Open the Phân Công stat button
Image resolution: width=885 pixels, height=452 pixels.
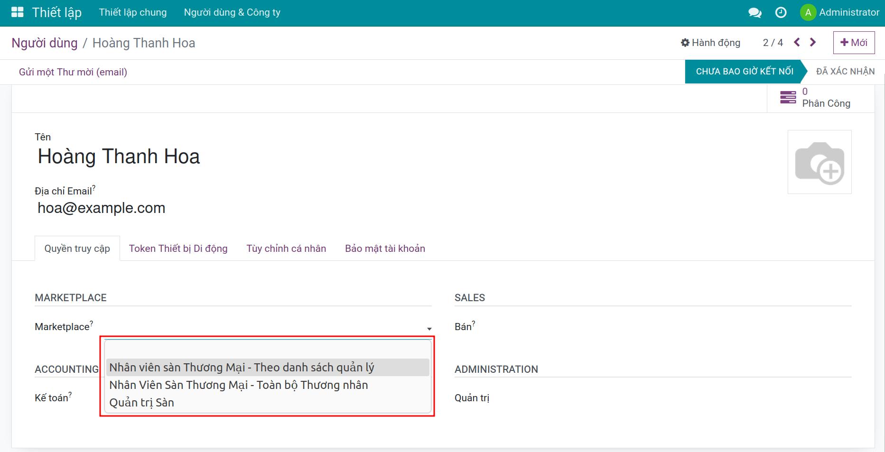coord(820,98)
